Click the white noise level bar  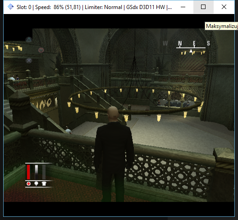click(37, 172)
